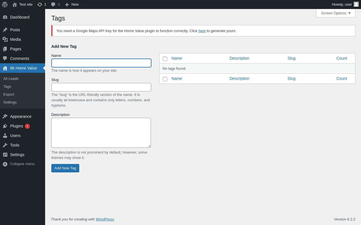Click the Users person icon
This screenshot has width=361, height=225.
click(5, 136)
